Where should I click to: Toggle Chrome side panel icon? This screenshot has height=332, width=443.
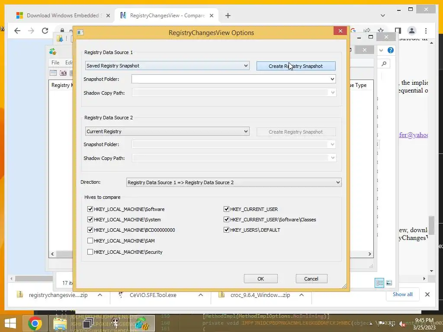tap(398, 31)
